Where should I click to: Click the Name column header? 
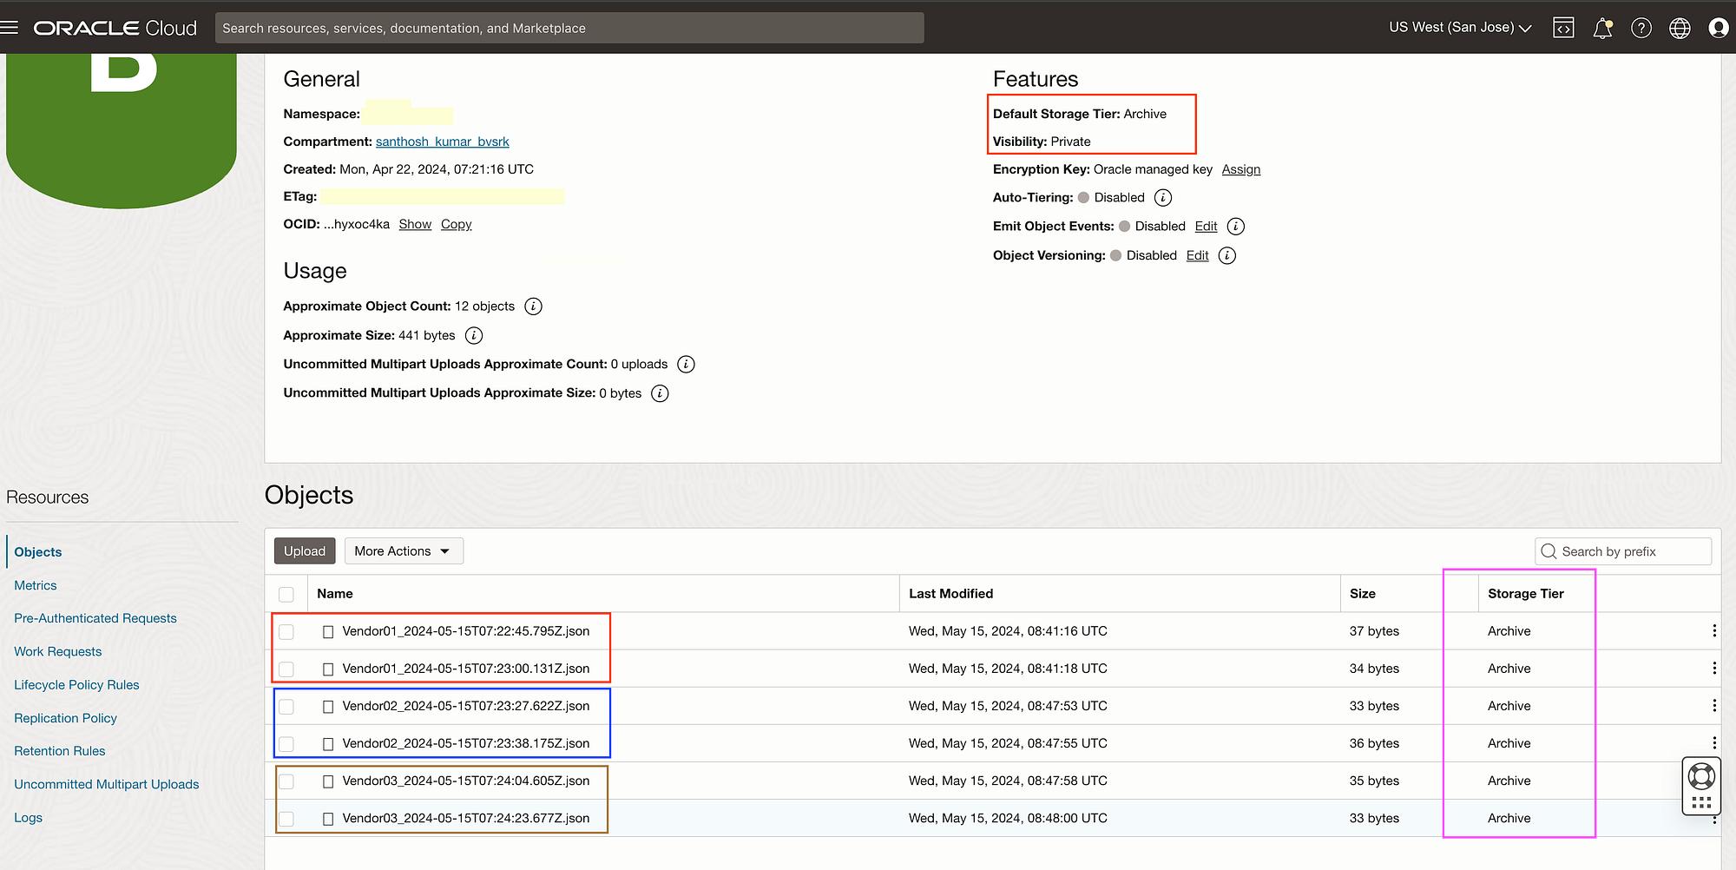pos(335,594)
